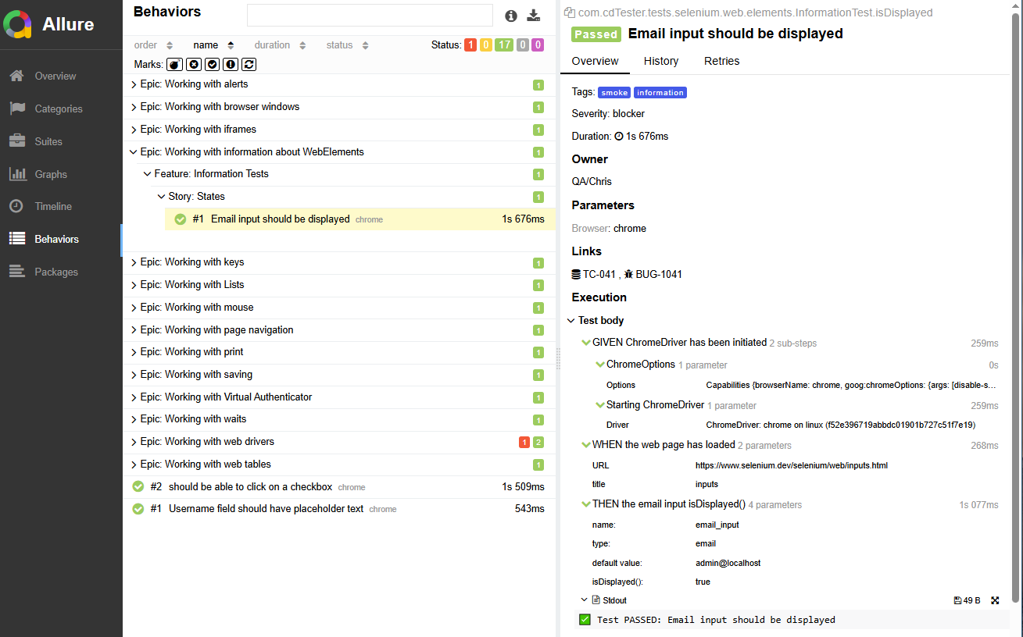This screenshot has height=637, width=1023.
Task: Click the information tag
Action: coord(660,92)
